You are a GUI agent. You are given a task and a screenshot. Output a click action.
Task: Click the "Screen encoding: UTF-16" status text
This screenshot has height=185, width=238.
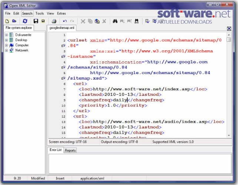coord(68,142)
